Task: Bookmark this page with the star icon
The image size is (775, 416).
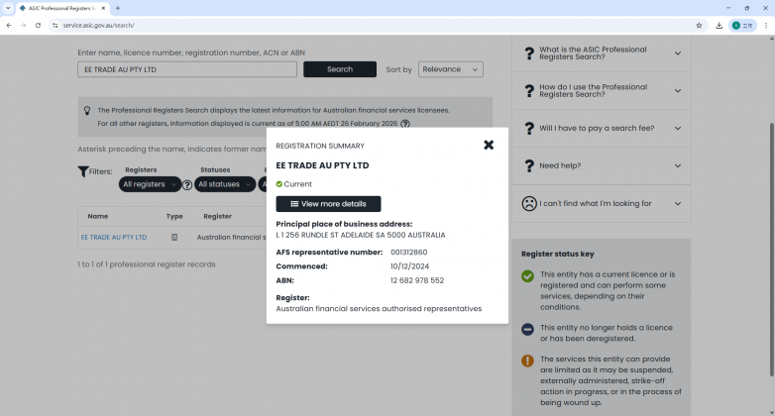Action: (x=699, y=25)
